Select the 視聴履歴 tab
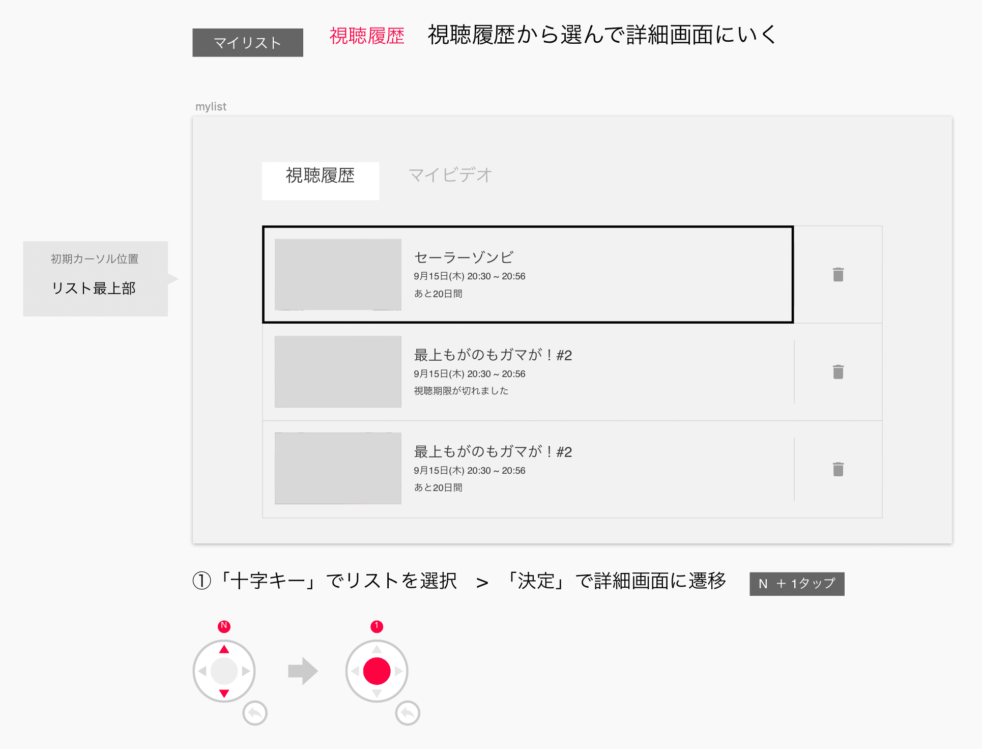Image resolution: width=982 pixels, height=749 pixels. pos(320,175)
